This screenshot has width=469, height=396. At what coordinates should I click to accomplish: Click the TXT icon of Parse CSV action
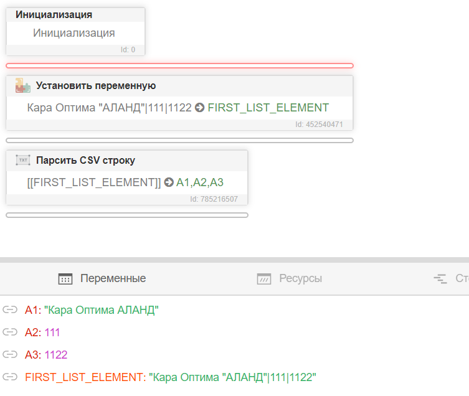(23, 161)
